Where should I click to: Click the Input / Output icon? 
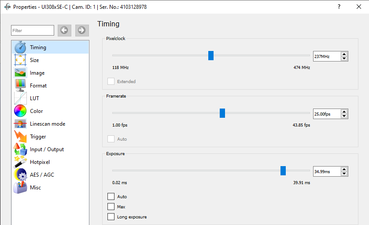[20, 149]
